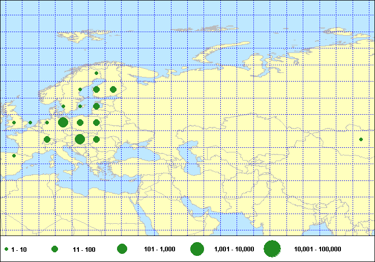Click the "10,001 - 100,000" legend label
This screenshot has height=262, width=375.
(318, 249)
